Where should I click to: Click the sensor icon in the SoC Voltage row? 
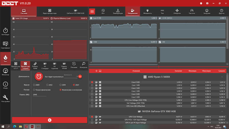click(100, 103)
